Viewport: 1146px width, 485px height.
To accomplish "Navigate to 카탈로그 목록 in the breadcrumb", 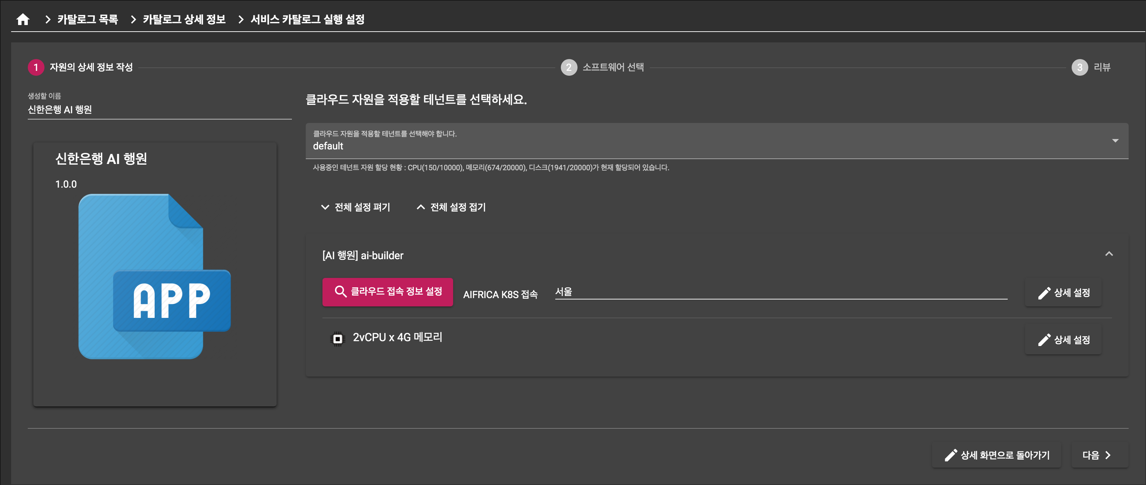I will point(87,19).
